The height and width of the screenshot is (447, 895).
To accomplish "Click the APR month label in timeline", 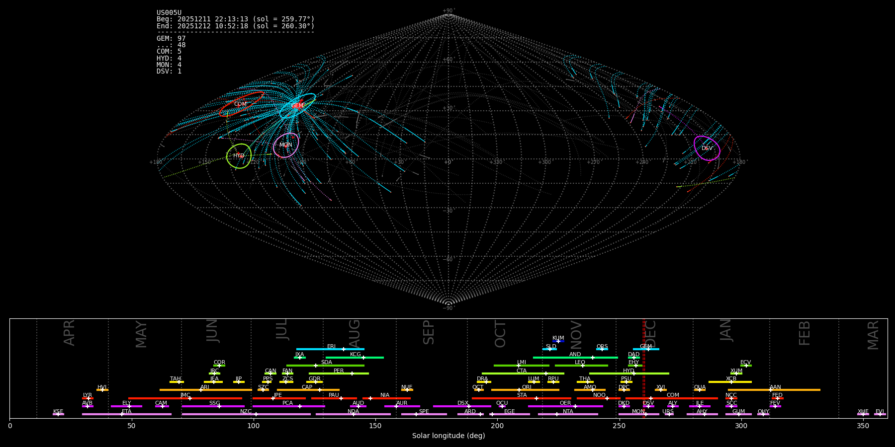I will click(x=69, y=333).
